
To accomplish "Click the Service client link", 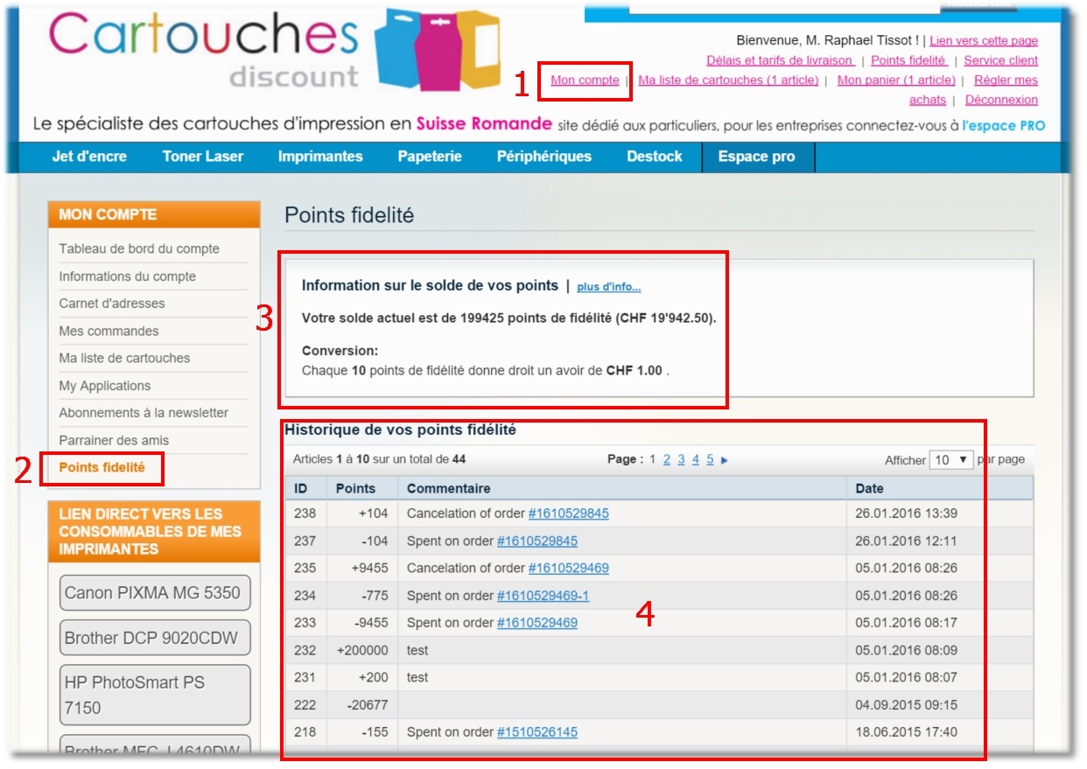I will click(1000, 60).
